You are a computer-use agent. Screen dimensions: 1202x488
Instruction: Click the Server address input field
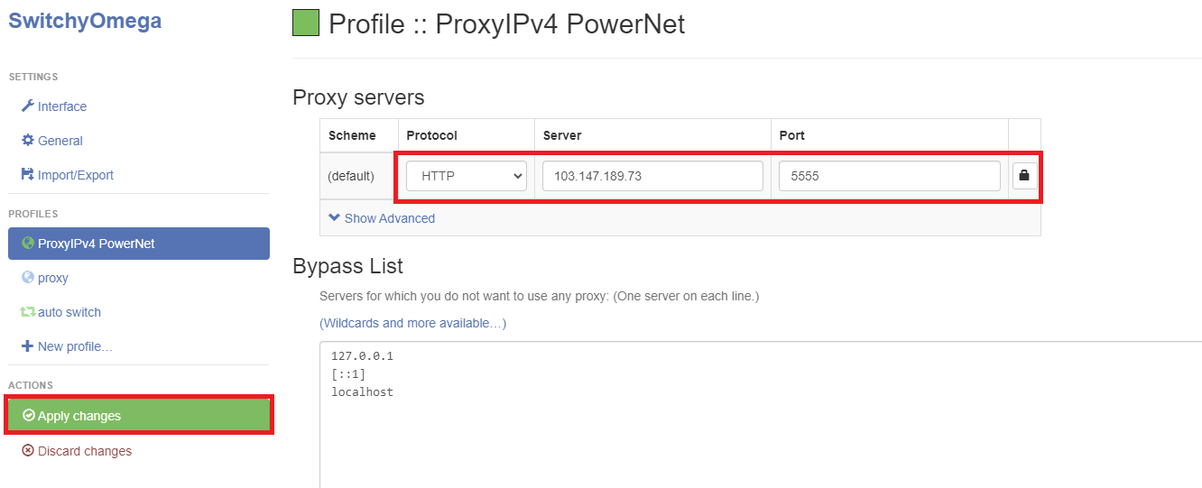(x=652, y=176)
